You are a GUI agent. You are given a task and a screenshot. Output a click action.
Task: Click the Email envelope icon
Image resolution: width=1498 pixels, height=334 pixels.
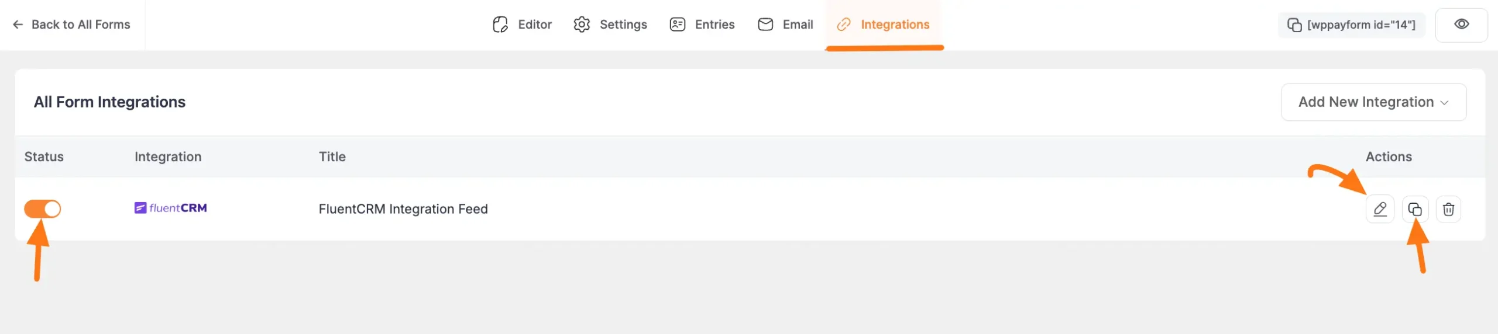coord(765,25)
